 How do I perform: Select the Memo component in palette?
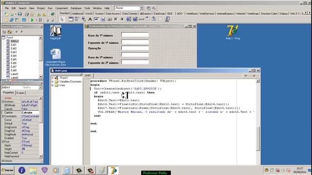tap(103, 19)
